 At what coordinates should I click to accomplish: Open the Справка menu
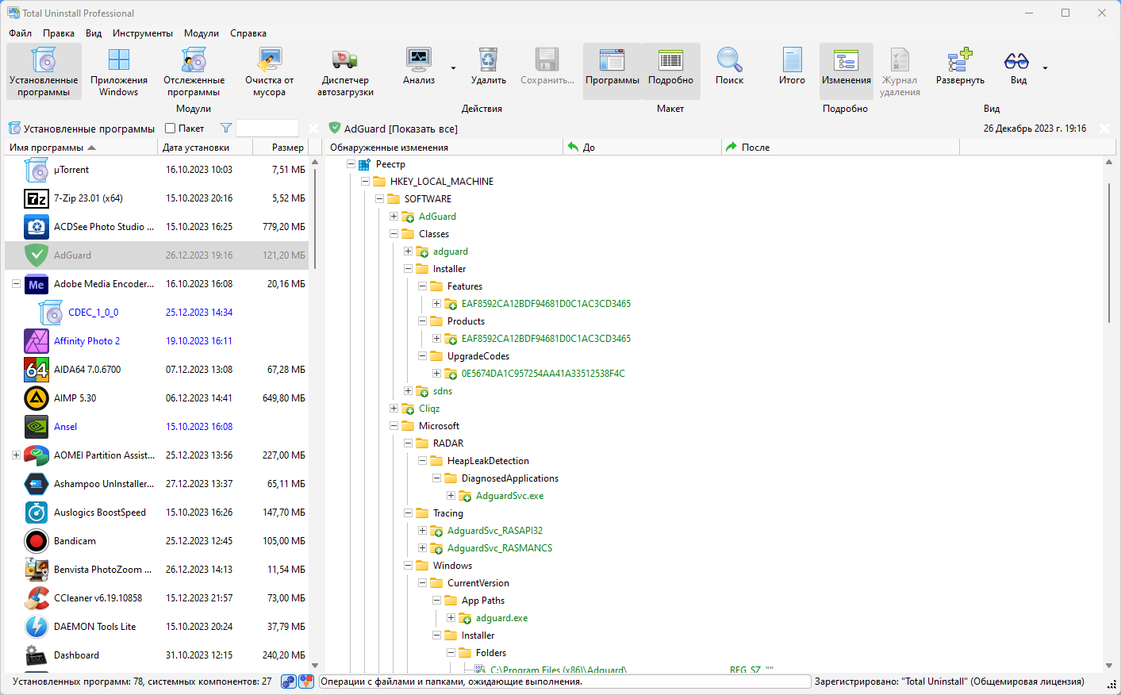248,33
